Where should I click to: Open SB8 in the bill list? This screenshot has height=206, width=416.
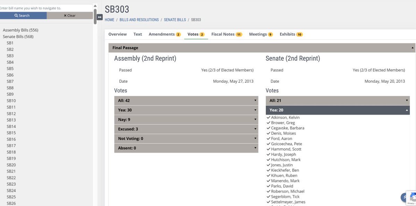tap(10, 88)
